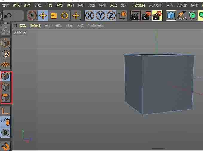Image resolution: width=203 pixels, height=151 pixels.
Task: Activate the Move tool
Action: click(43, 15)
